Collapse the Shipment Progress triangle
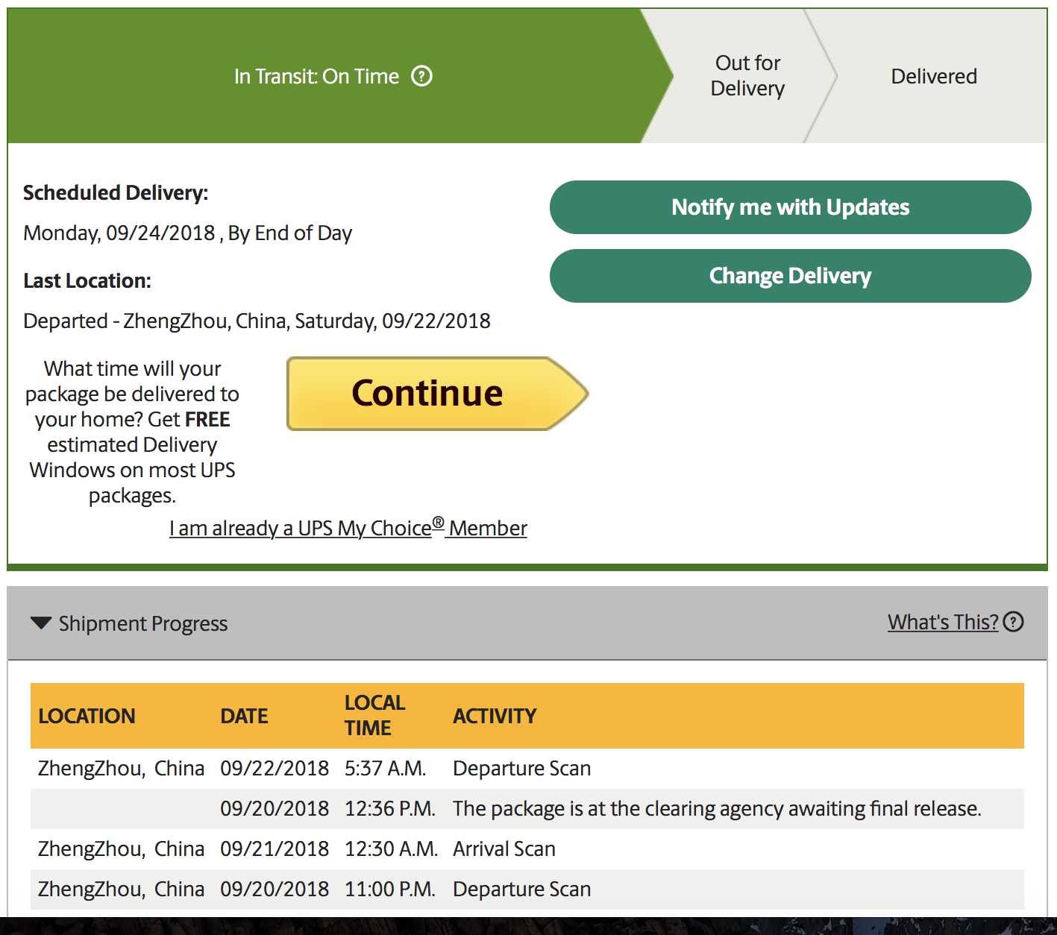This screenshot has width=1057, height=935. tap(41, 623)
